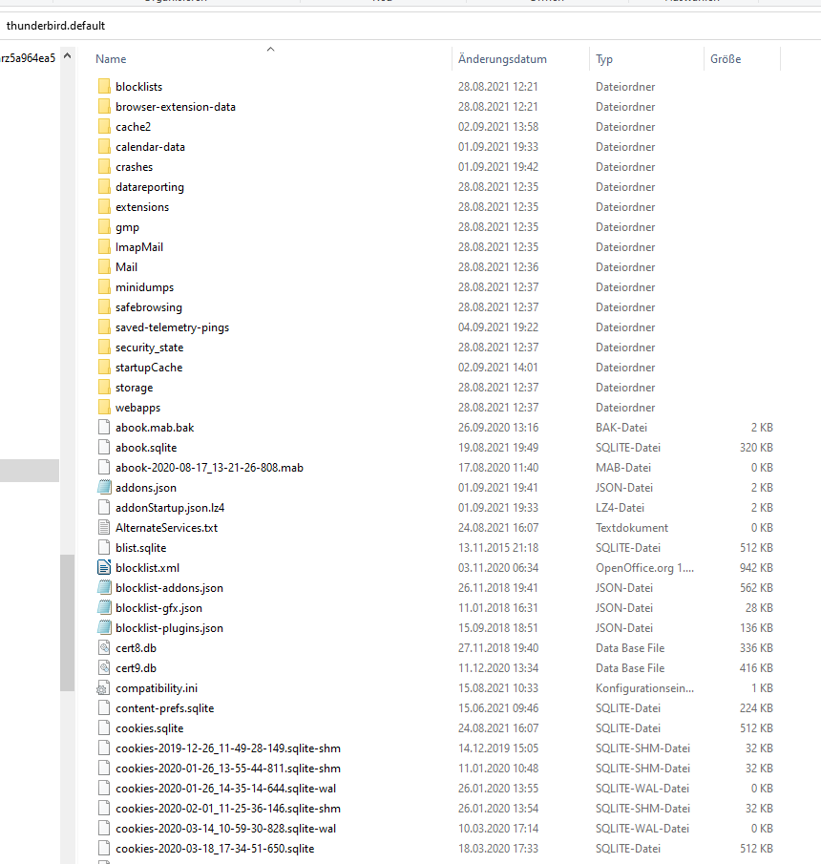Select the cert8.db database icon

coord(104,648)
